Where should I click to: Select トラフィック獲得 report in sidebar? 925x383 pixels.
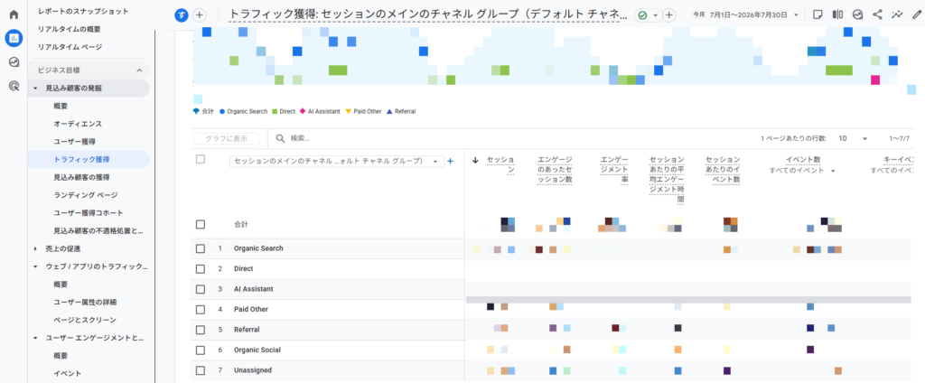(80, 159)
